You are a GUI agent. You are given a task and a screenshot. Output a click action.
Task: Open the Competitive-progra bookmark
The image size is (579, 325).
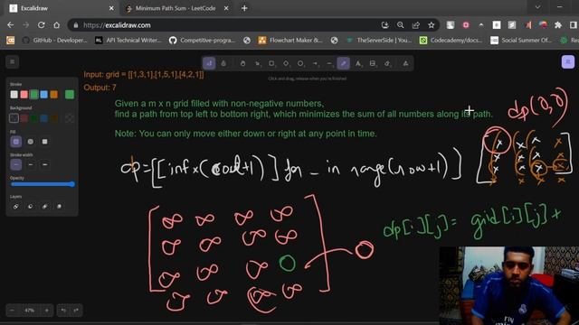203,40
